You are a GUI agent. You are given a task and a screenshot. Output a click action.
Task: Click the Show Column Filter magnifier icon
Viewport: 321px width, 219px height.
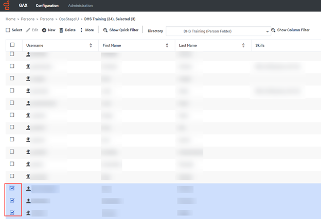point(273,30)
